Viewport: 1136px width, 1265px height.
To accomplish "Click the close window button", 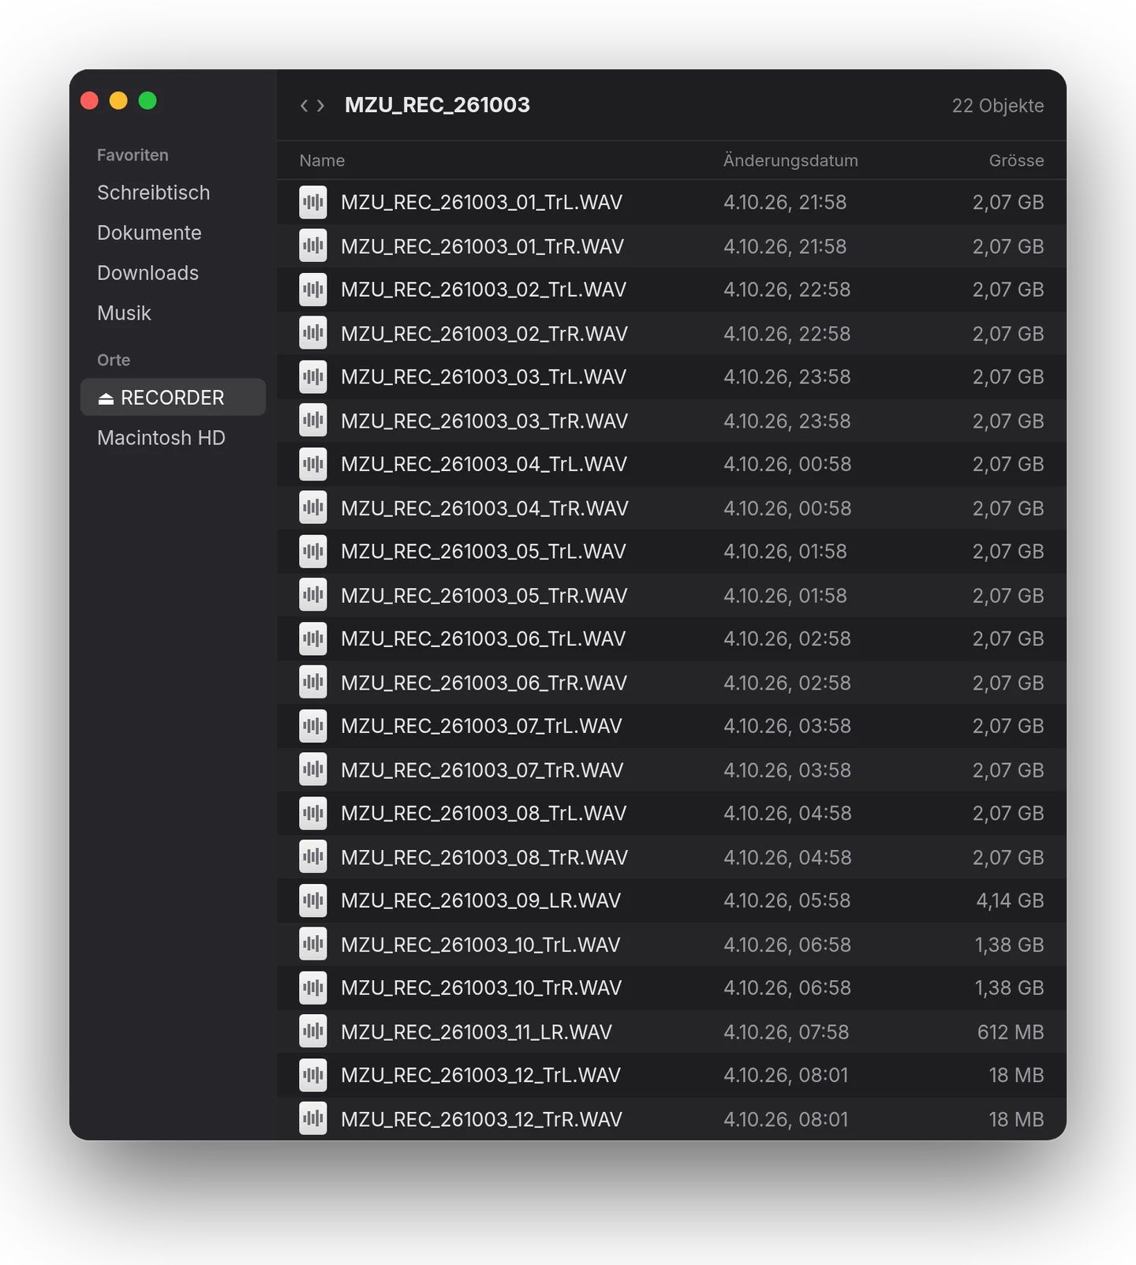I will [89, 101].
